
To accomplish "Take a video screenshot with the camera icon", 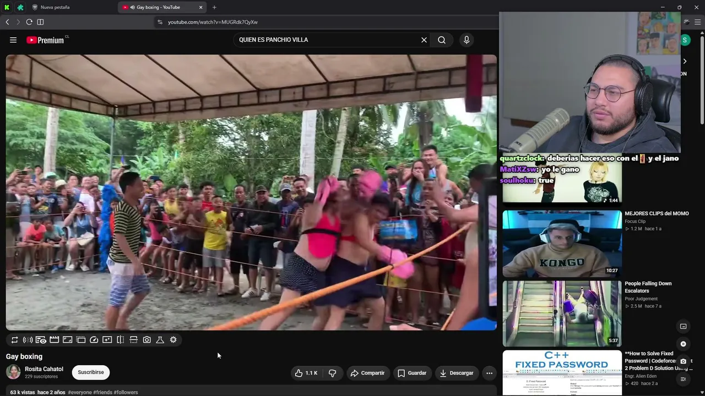I will click(x=147, y=340).
